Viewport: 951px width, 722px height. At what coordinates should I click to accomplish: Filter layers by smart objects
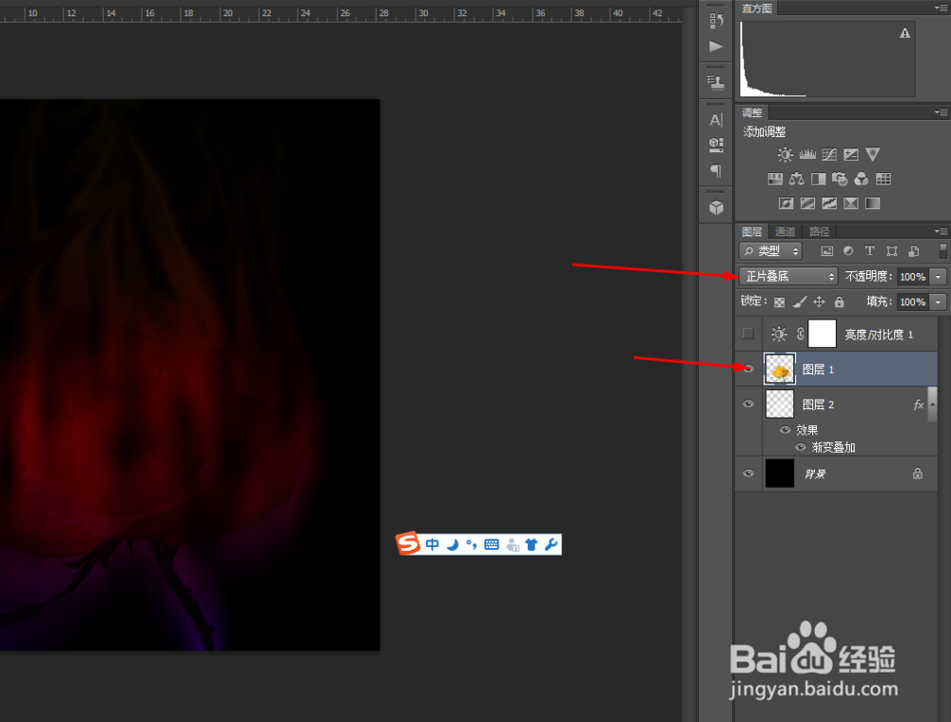(x=913, y=251)
